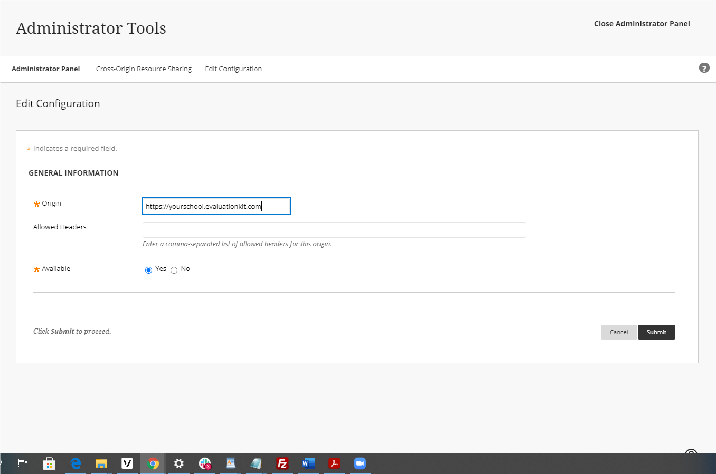716x474 pixels.
Task: Launch FileZilla from the taskbar
Action: point(282,463)
